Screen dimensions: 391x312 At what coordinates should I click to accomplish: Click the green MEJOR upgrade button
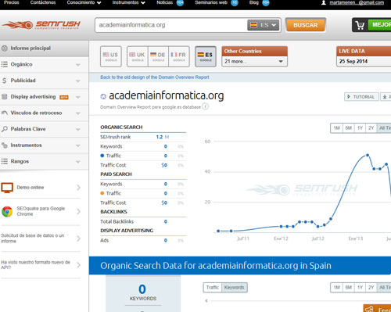click(379, 25)
